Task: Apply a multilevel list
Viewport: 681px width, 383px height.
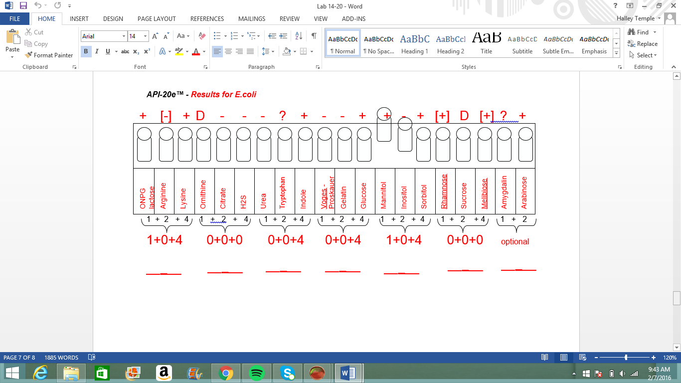Action: point(251,36)
